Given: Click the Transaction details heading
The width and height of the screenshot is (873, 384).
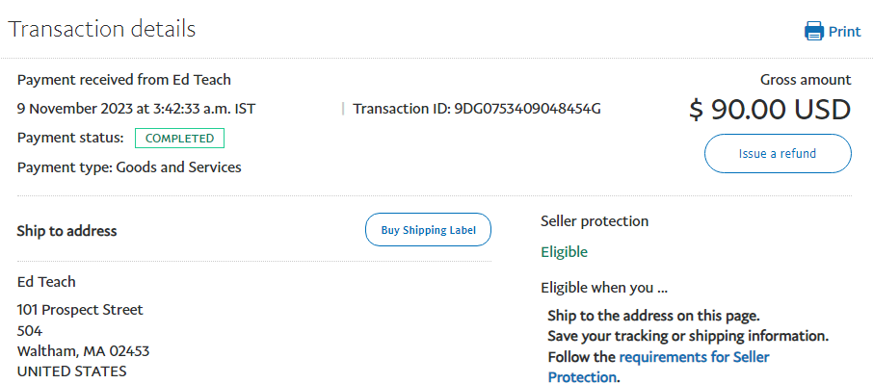Looking at the screenshot, I should click(101, 29).
